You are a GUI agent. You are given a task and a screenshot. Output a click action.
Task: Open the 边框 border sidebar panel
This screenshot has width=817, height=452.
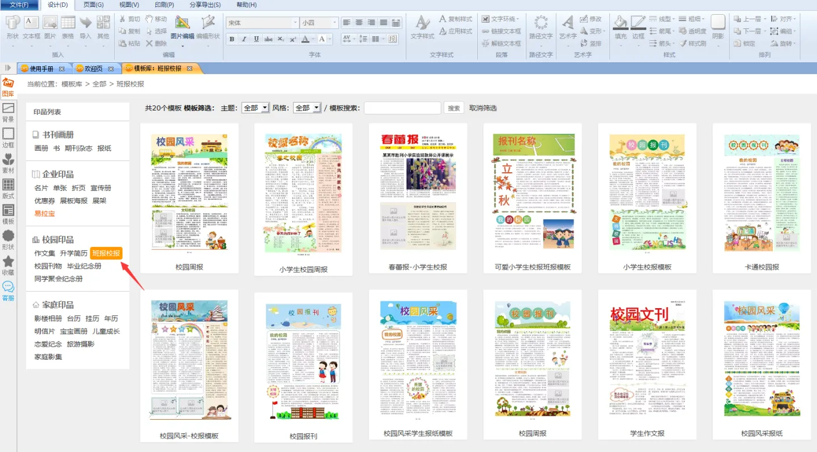[8, 138]
